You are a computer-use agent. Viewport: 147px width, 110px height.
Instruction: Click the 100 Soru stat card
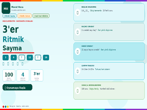pos(9,75)
